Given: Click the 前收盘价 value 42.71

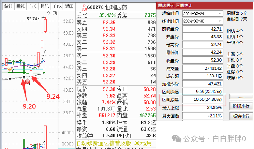Looking at the screenshot, I should pyautogui.click(x=202, y=29).
